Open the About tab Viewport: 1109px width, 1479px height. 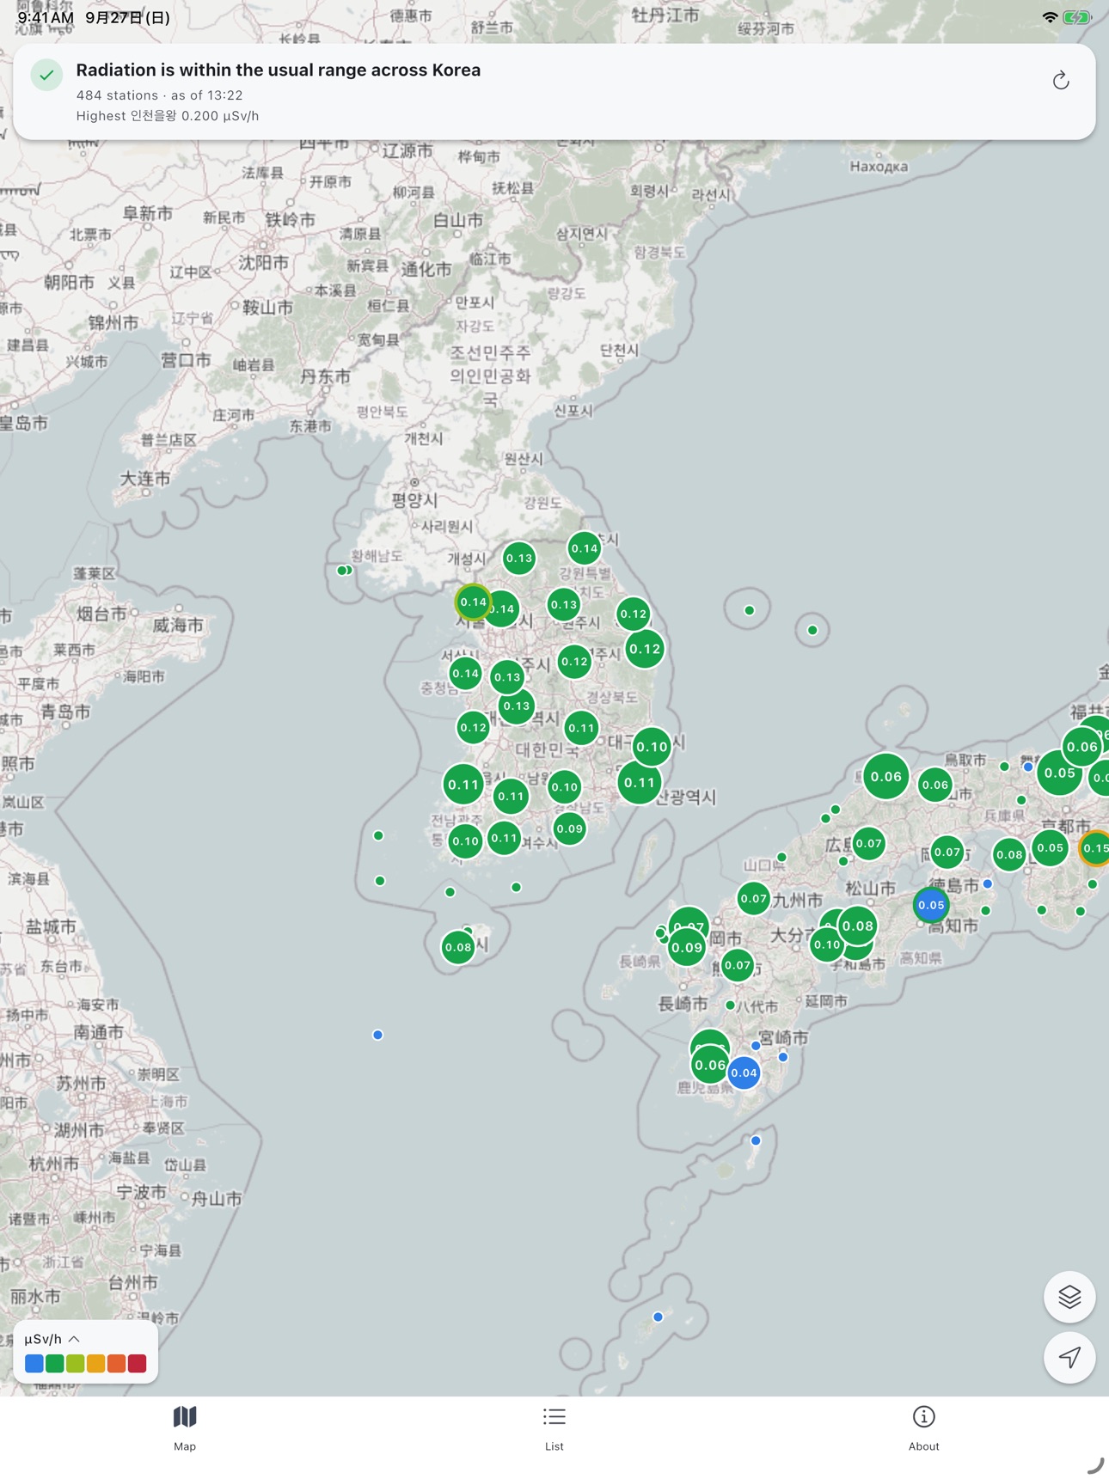point(924,1428)
